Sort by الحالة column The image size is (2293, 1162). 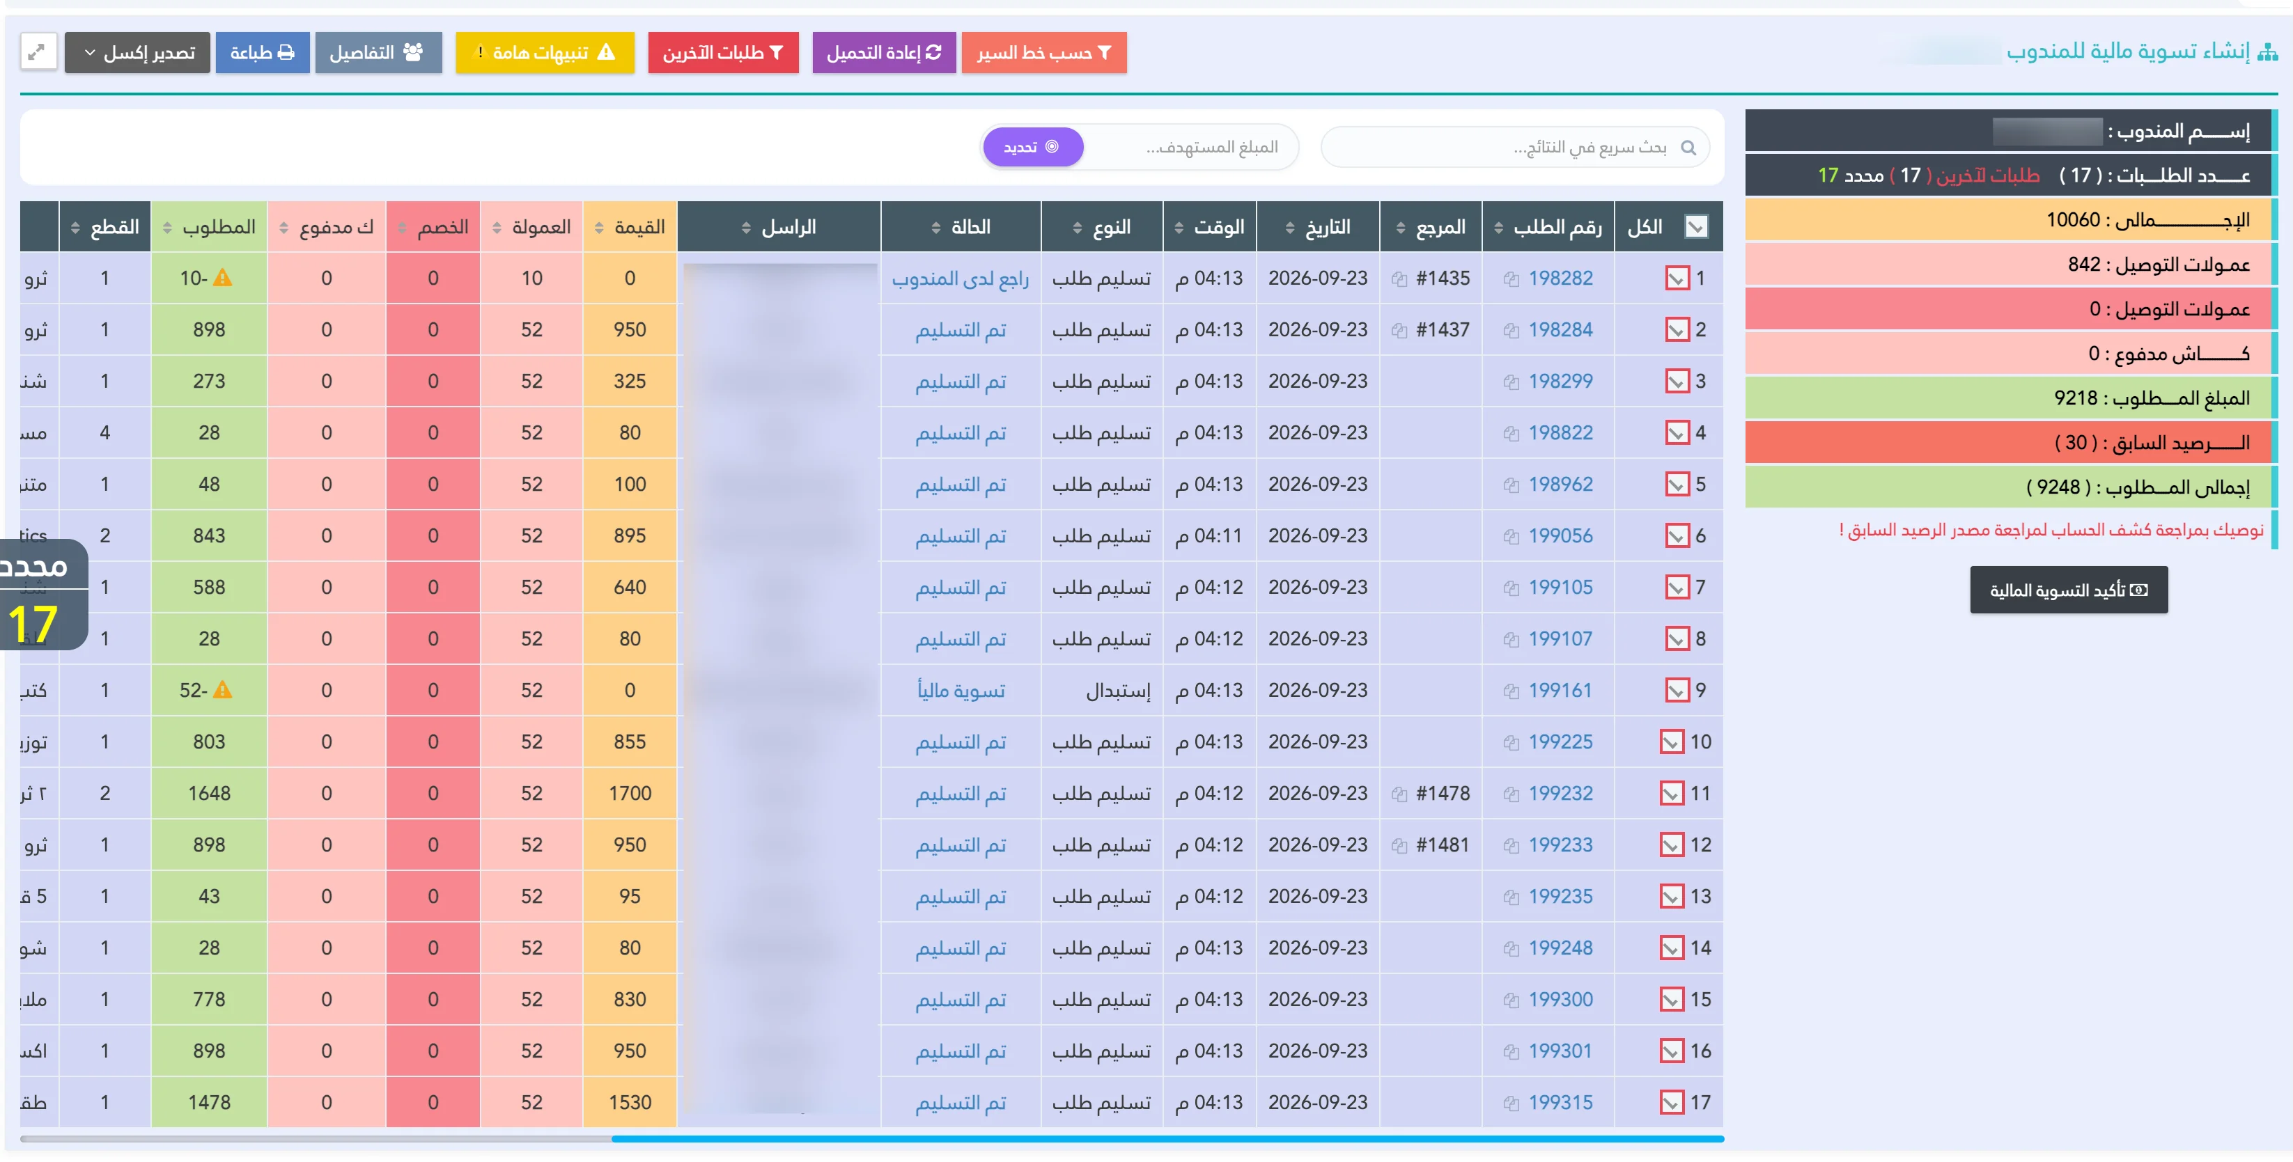pos(961,227)
